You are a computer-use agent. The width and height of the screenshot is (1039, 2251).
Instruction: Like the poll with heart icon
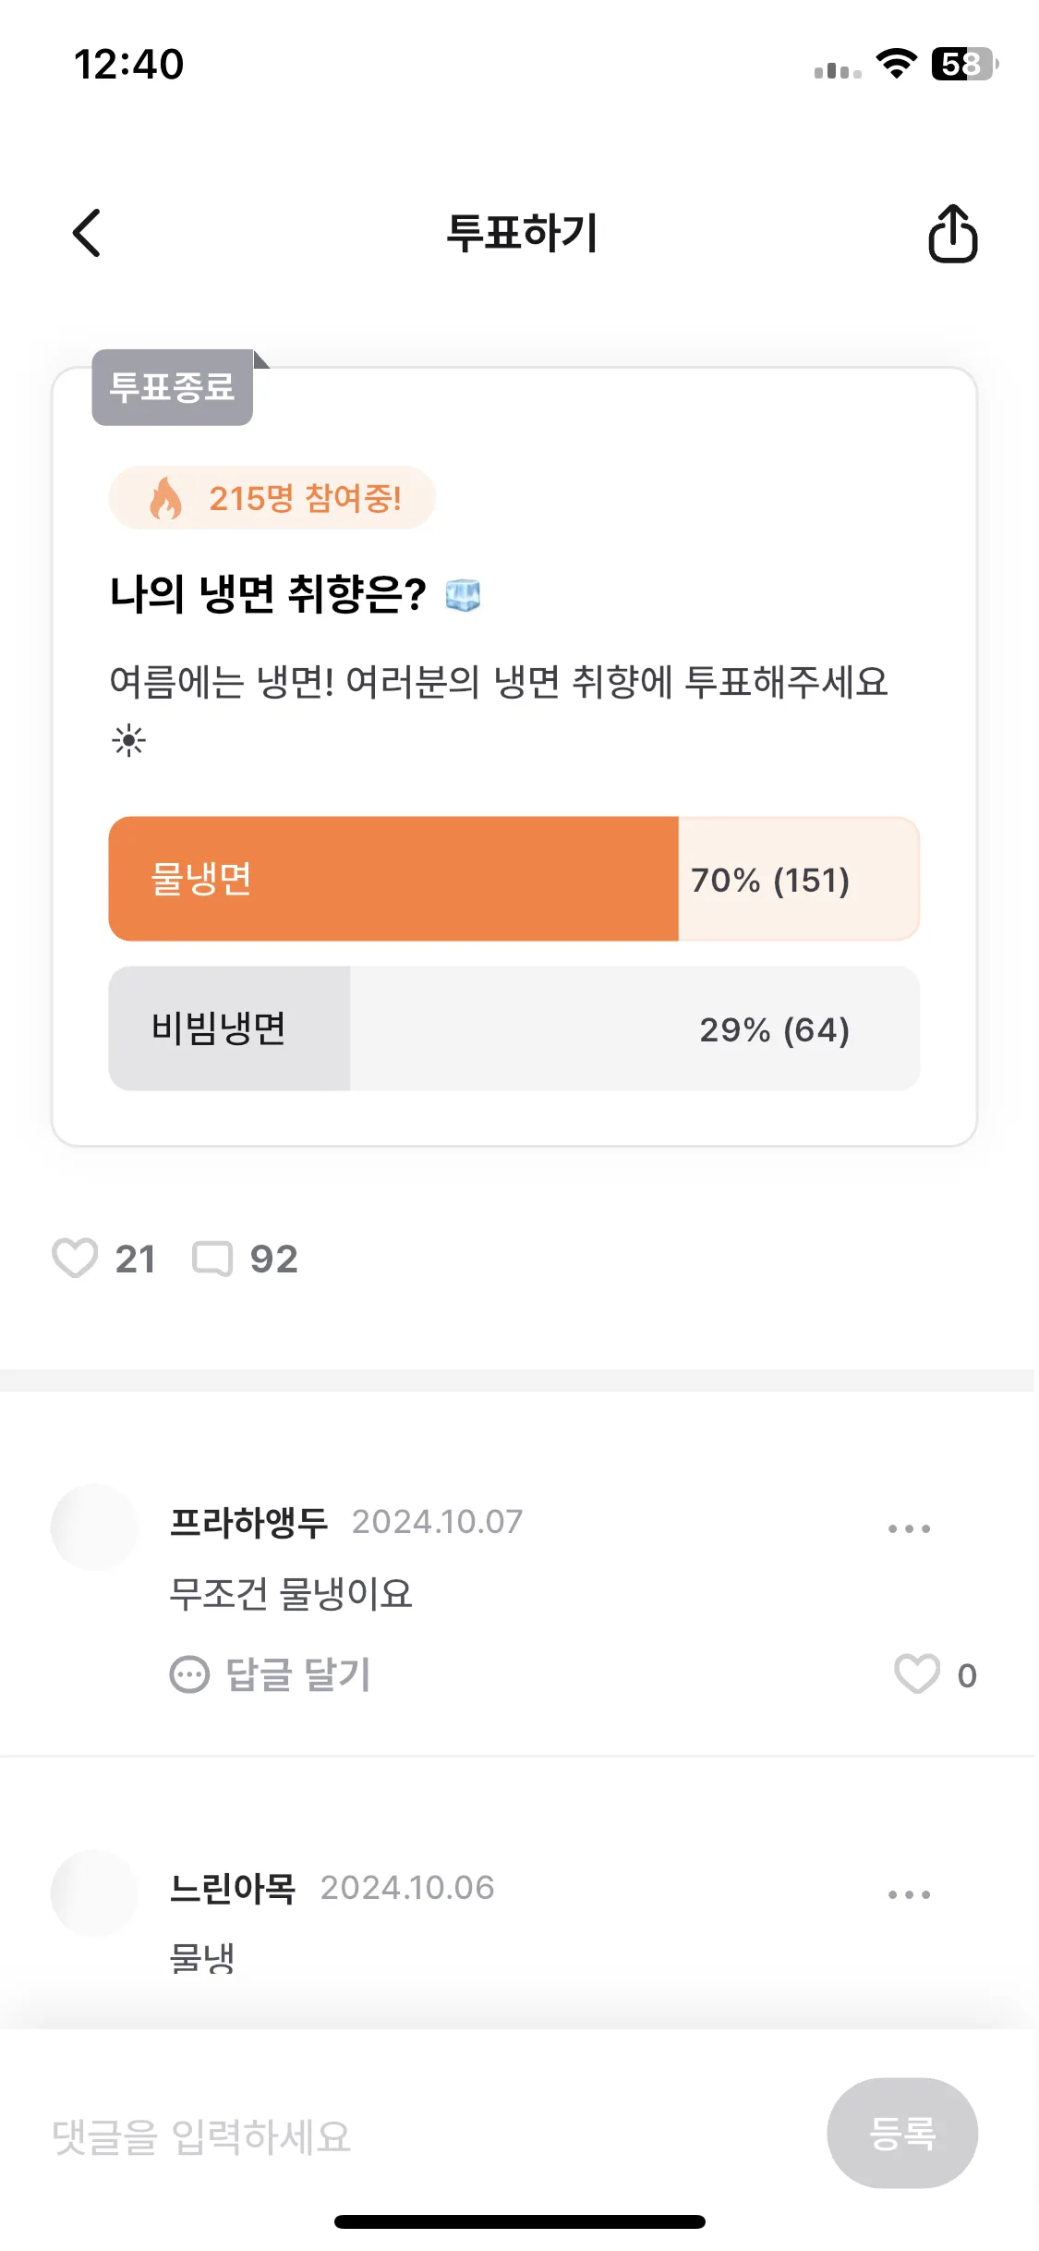(75, 1258)
